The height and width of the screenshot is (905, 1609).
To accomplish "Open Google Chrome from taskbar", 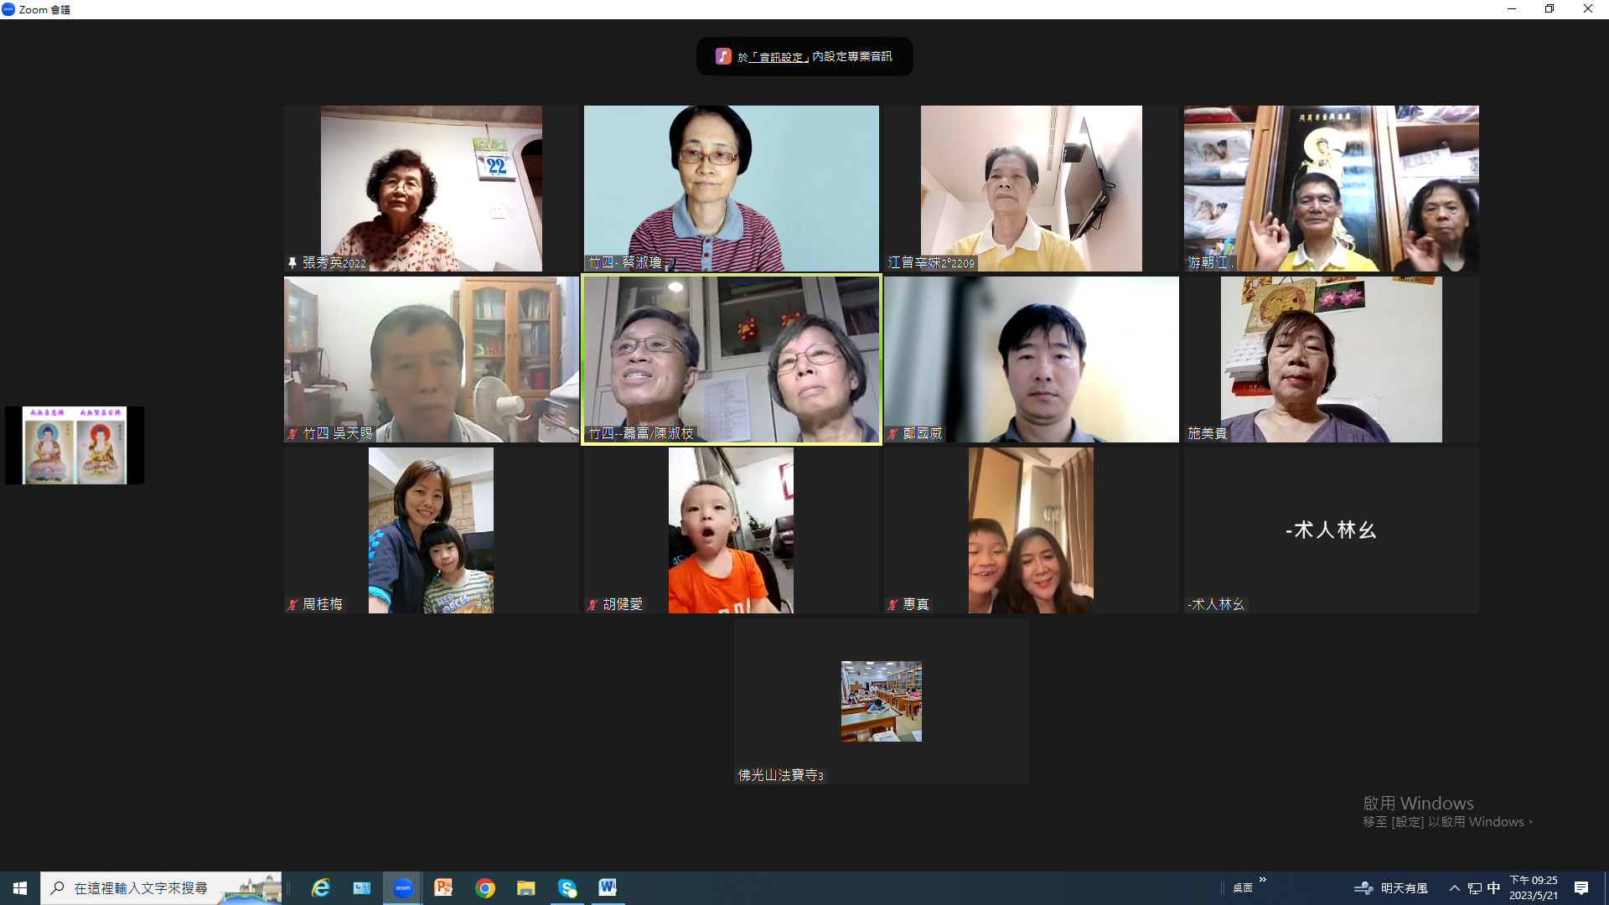I will point(485,888).
